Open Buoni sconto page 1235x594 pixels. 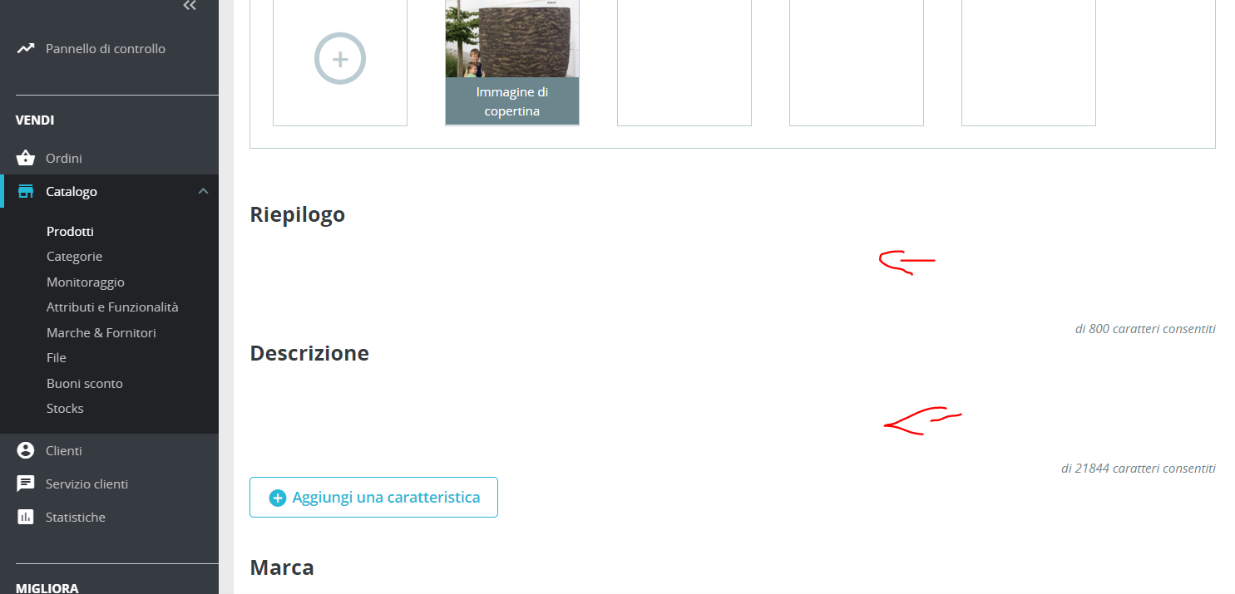[x=85, y=383]
